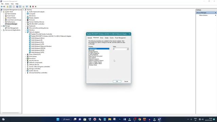Open File Explorer from the taskbar

pos(110,119)
